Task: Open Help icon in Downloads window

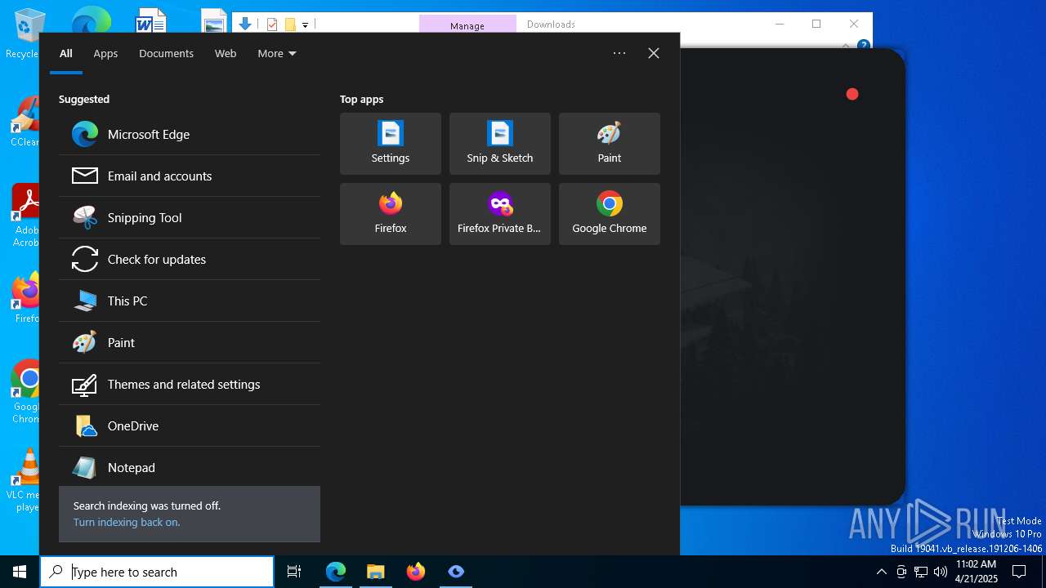Action: [x=864, y=45]
